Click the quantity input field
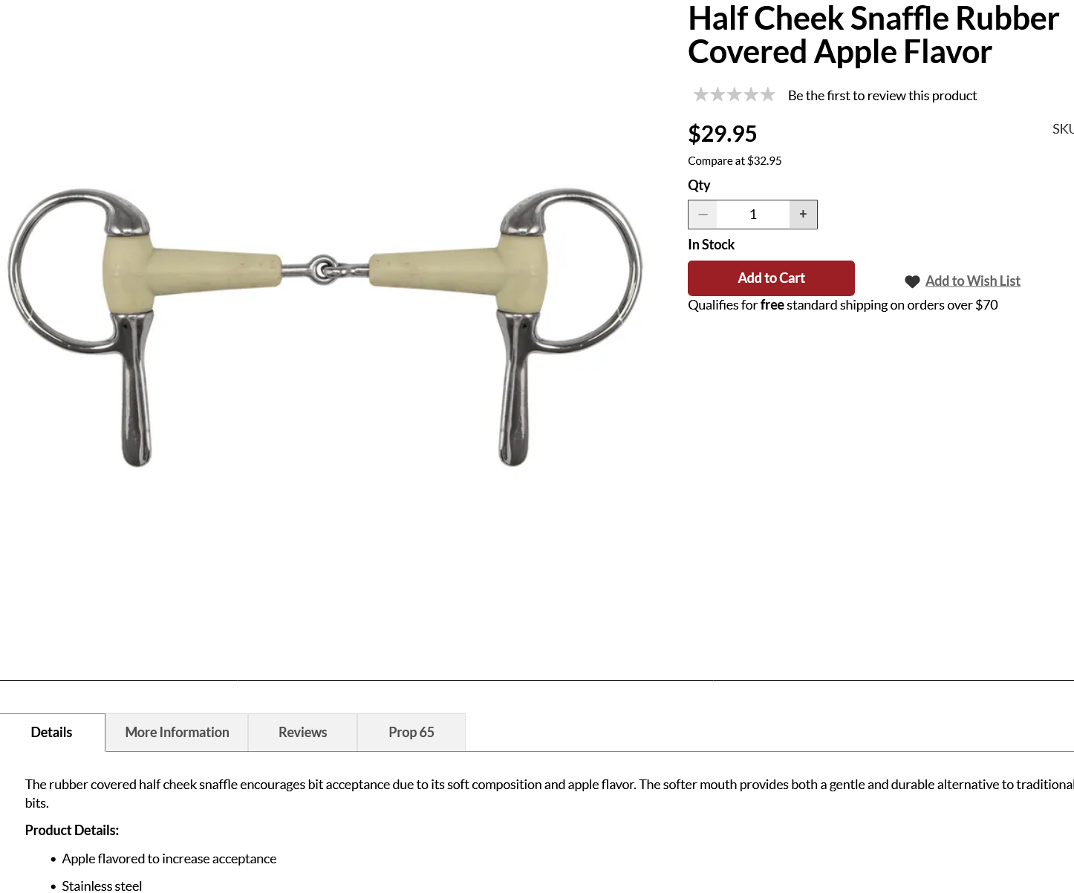 coord(753,215)
